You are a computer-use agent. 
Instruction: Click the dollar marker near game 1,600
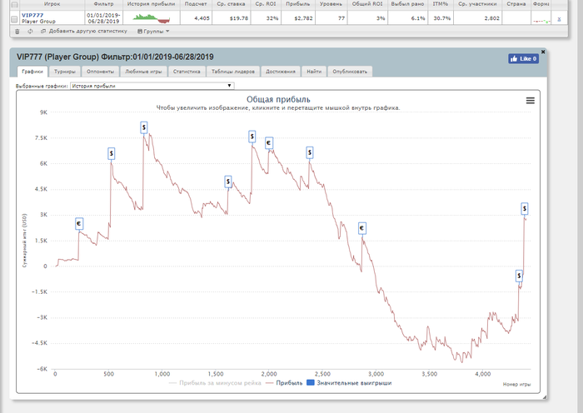point(228,182)
